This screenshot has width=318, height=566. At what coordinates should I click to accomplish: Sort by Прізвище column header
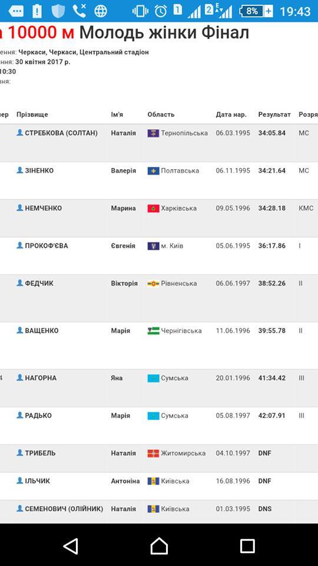click(x=32, y=114)
